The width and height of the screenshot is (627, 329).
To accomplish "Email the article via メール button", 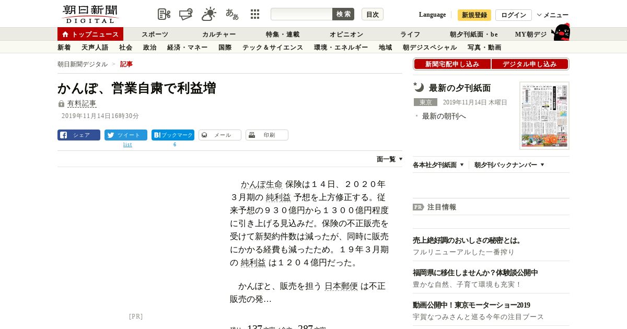I will click(220, 135).
